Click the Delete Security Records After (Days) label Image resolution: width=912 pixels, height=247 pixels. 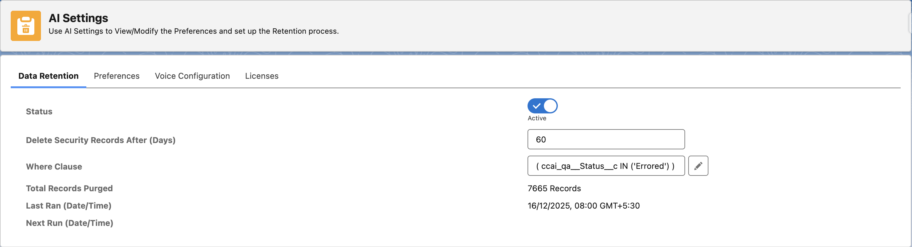[x=101, y=140]
